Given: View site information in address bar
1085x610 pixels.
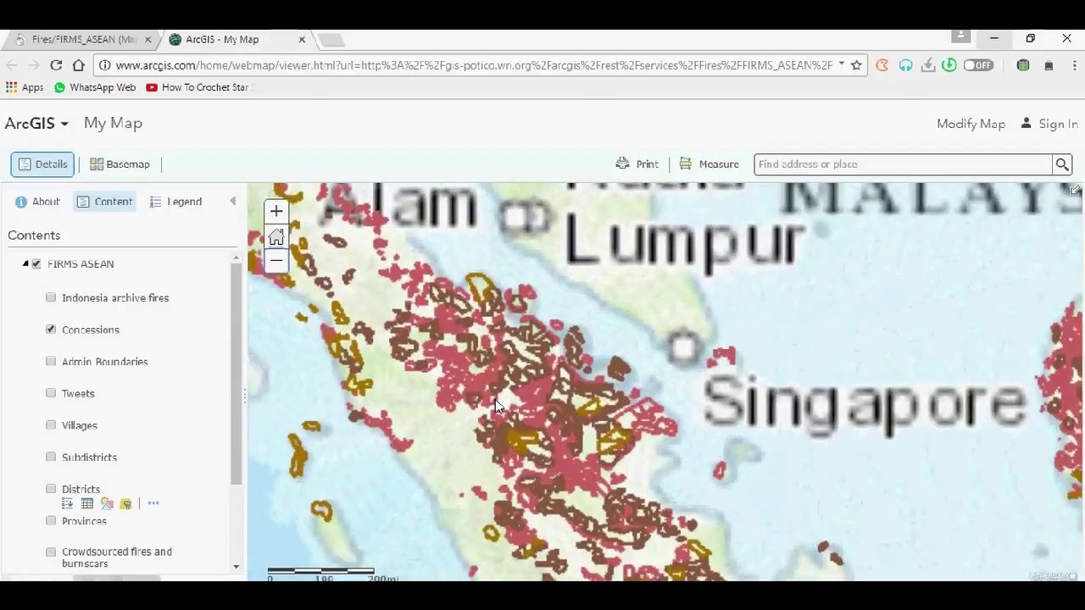Looking at the screenshot, I should (x=104, y=65).
